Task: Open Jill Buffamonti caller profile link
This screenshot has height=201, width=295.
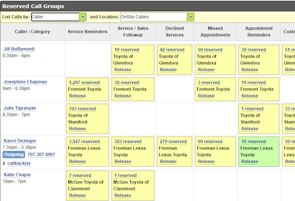Action: (20, 49)
